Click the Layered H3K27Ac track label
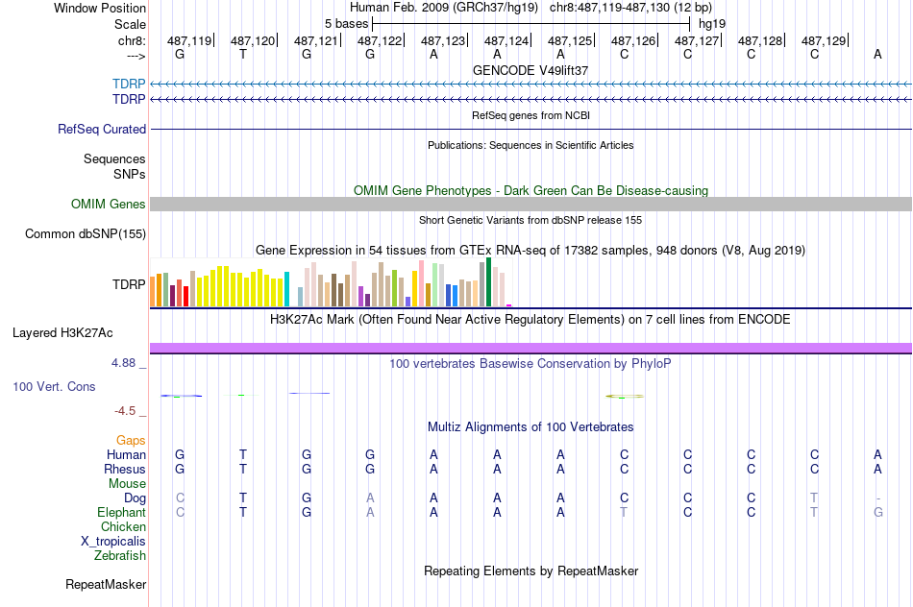Image resolution: width=913 pixels, height=607 pixels. pyautogui.click(x=62, y=333)
